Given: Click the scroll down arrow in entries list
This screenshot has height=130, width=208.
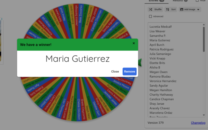Looking at the screenshot, I should [204, 115].
